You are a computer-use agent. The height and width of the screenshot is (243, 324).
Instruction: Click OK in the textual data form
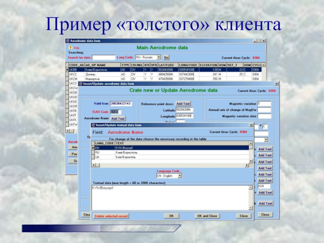click(x=171, y=216)
